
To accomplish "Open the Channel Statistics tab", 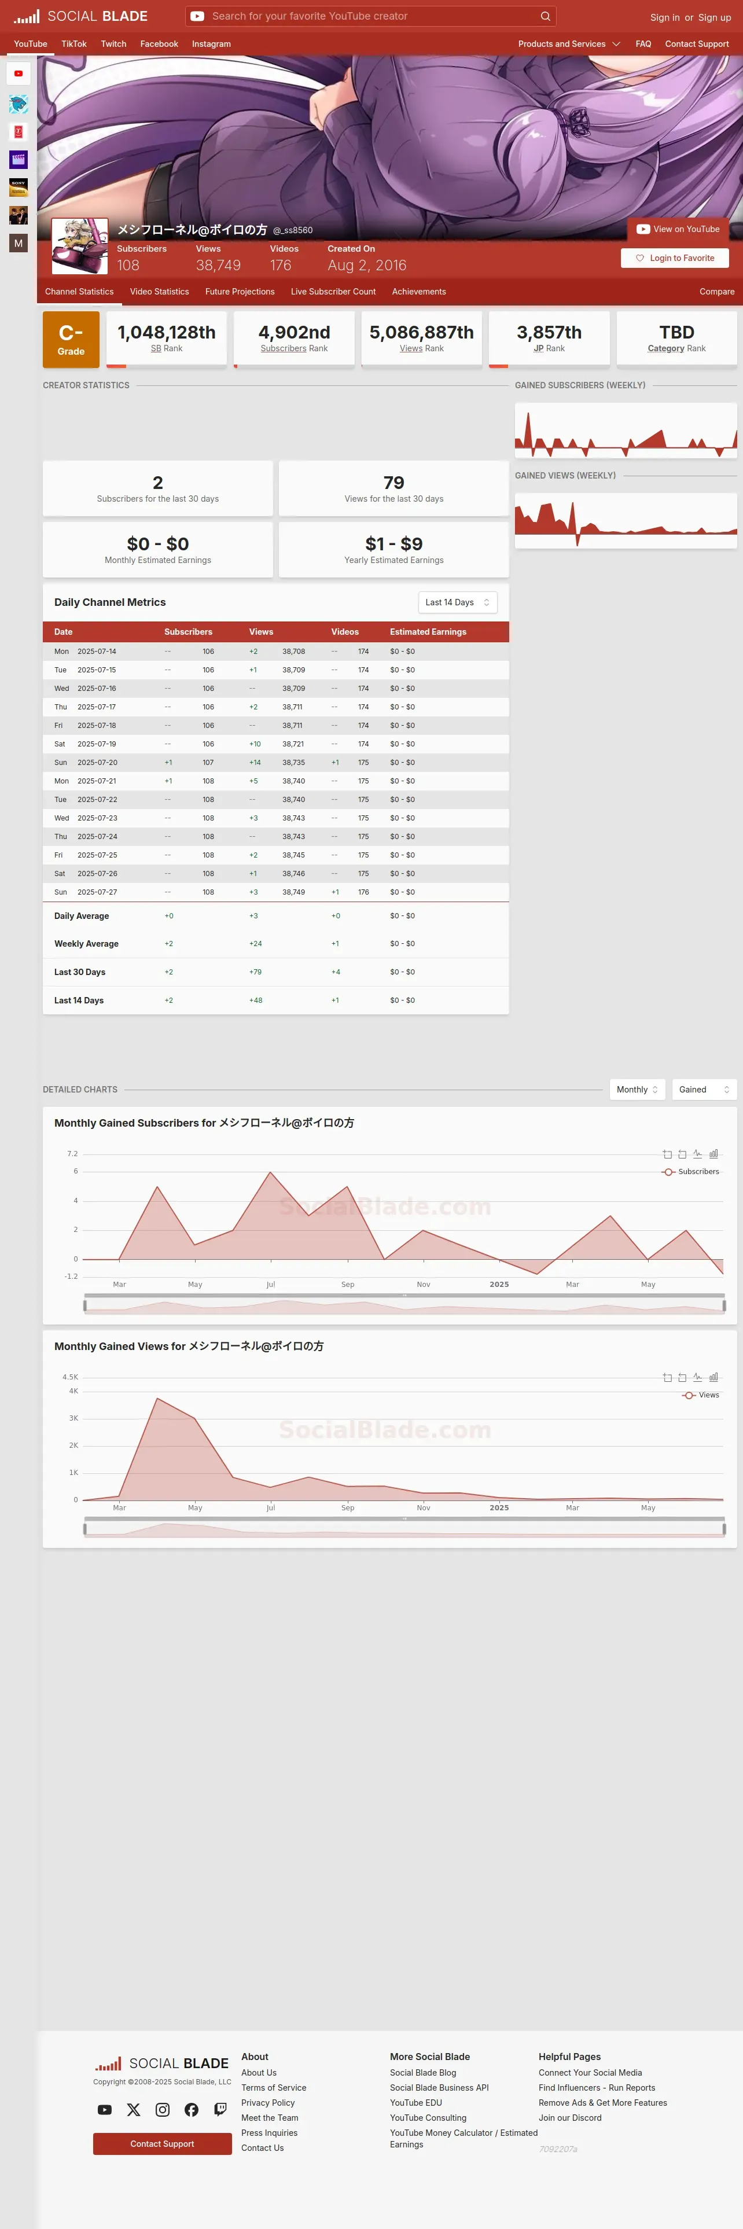I will 80,292.
